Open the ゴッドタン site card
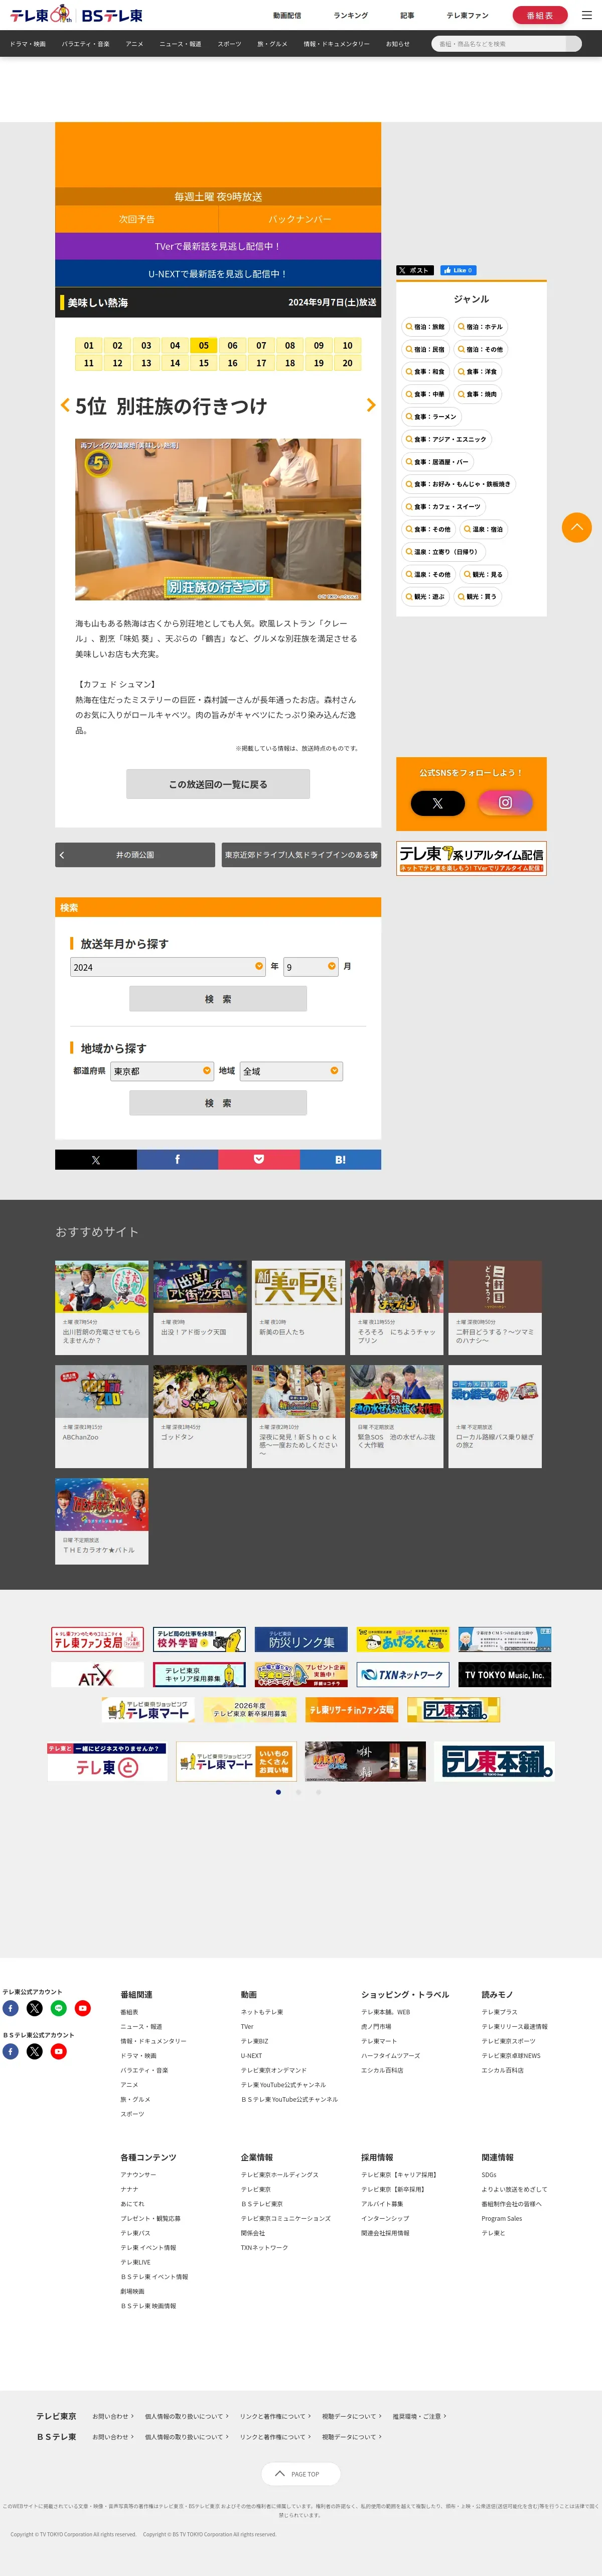This screenshot has height=2576, width=602. click(x=200, y=1416)
